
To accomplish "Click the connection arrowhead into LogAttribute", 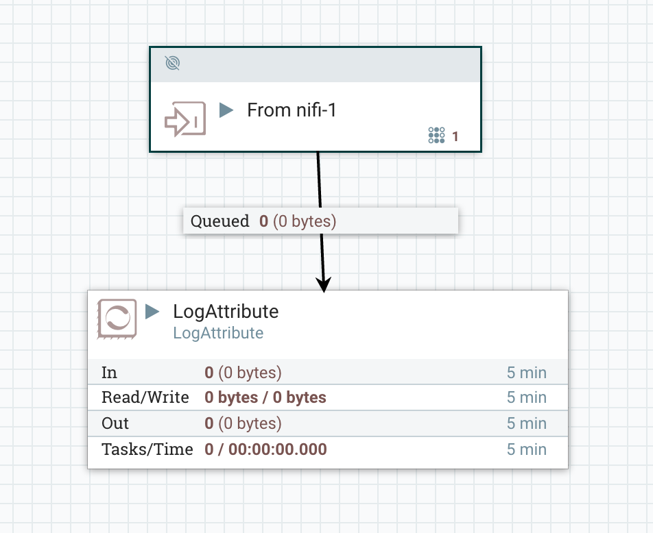I will click(324, 284).
